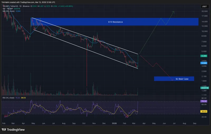
Task: Click the yellow 38.03 RSI average tag
Action: tap(204, 111)
